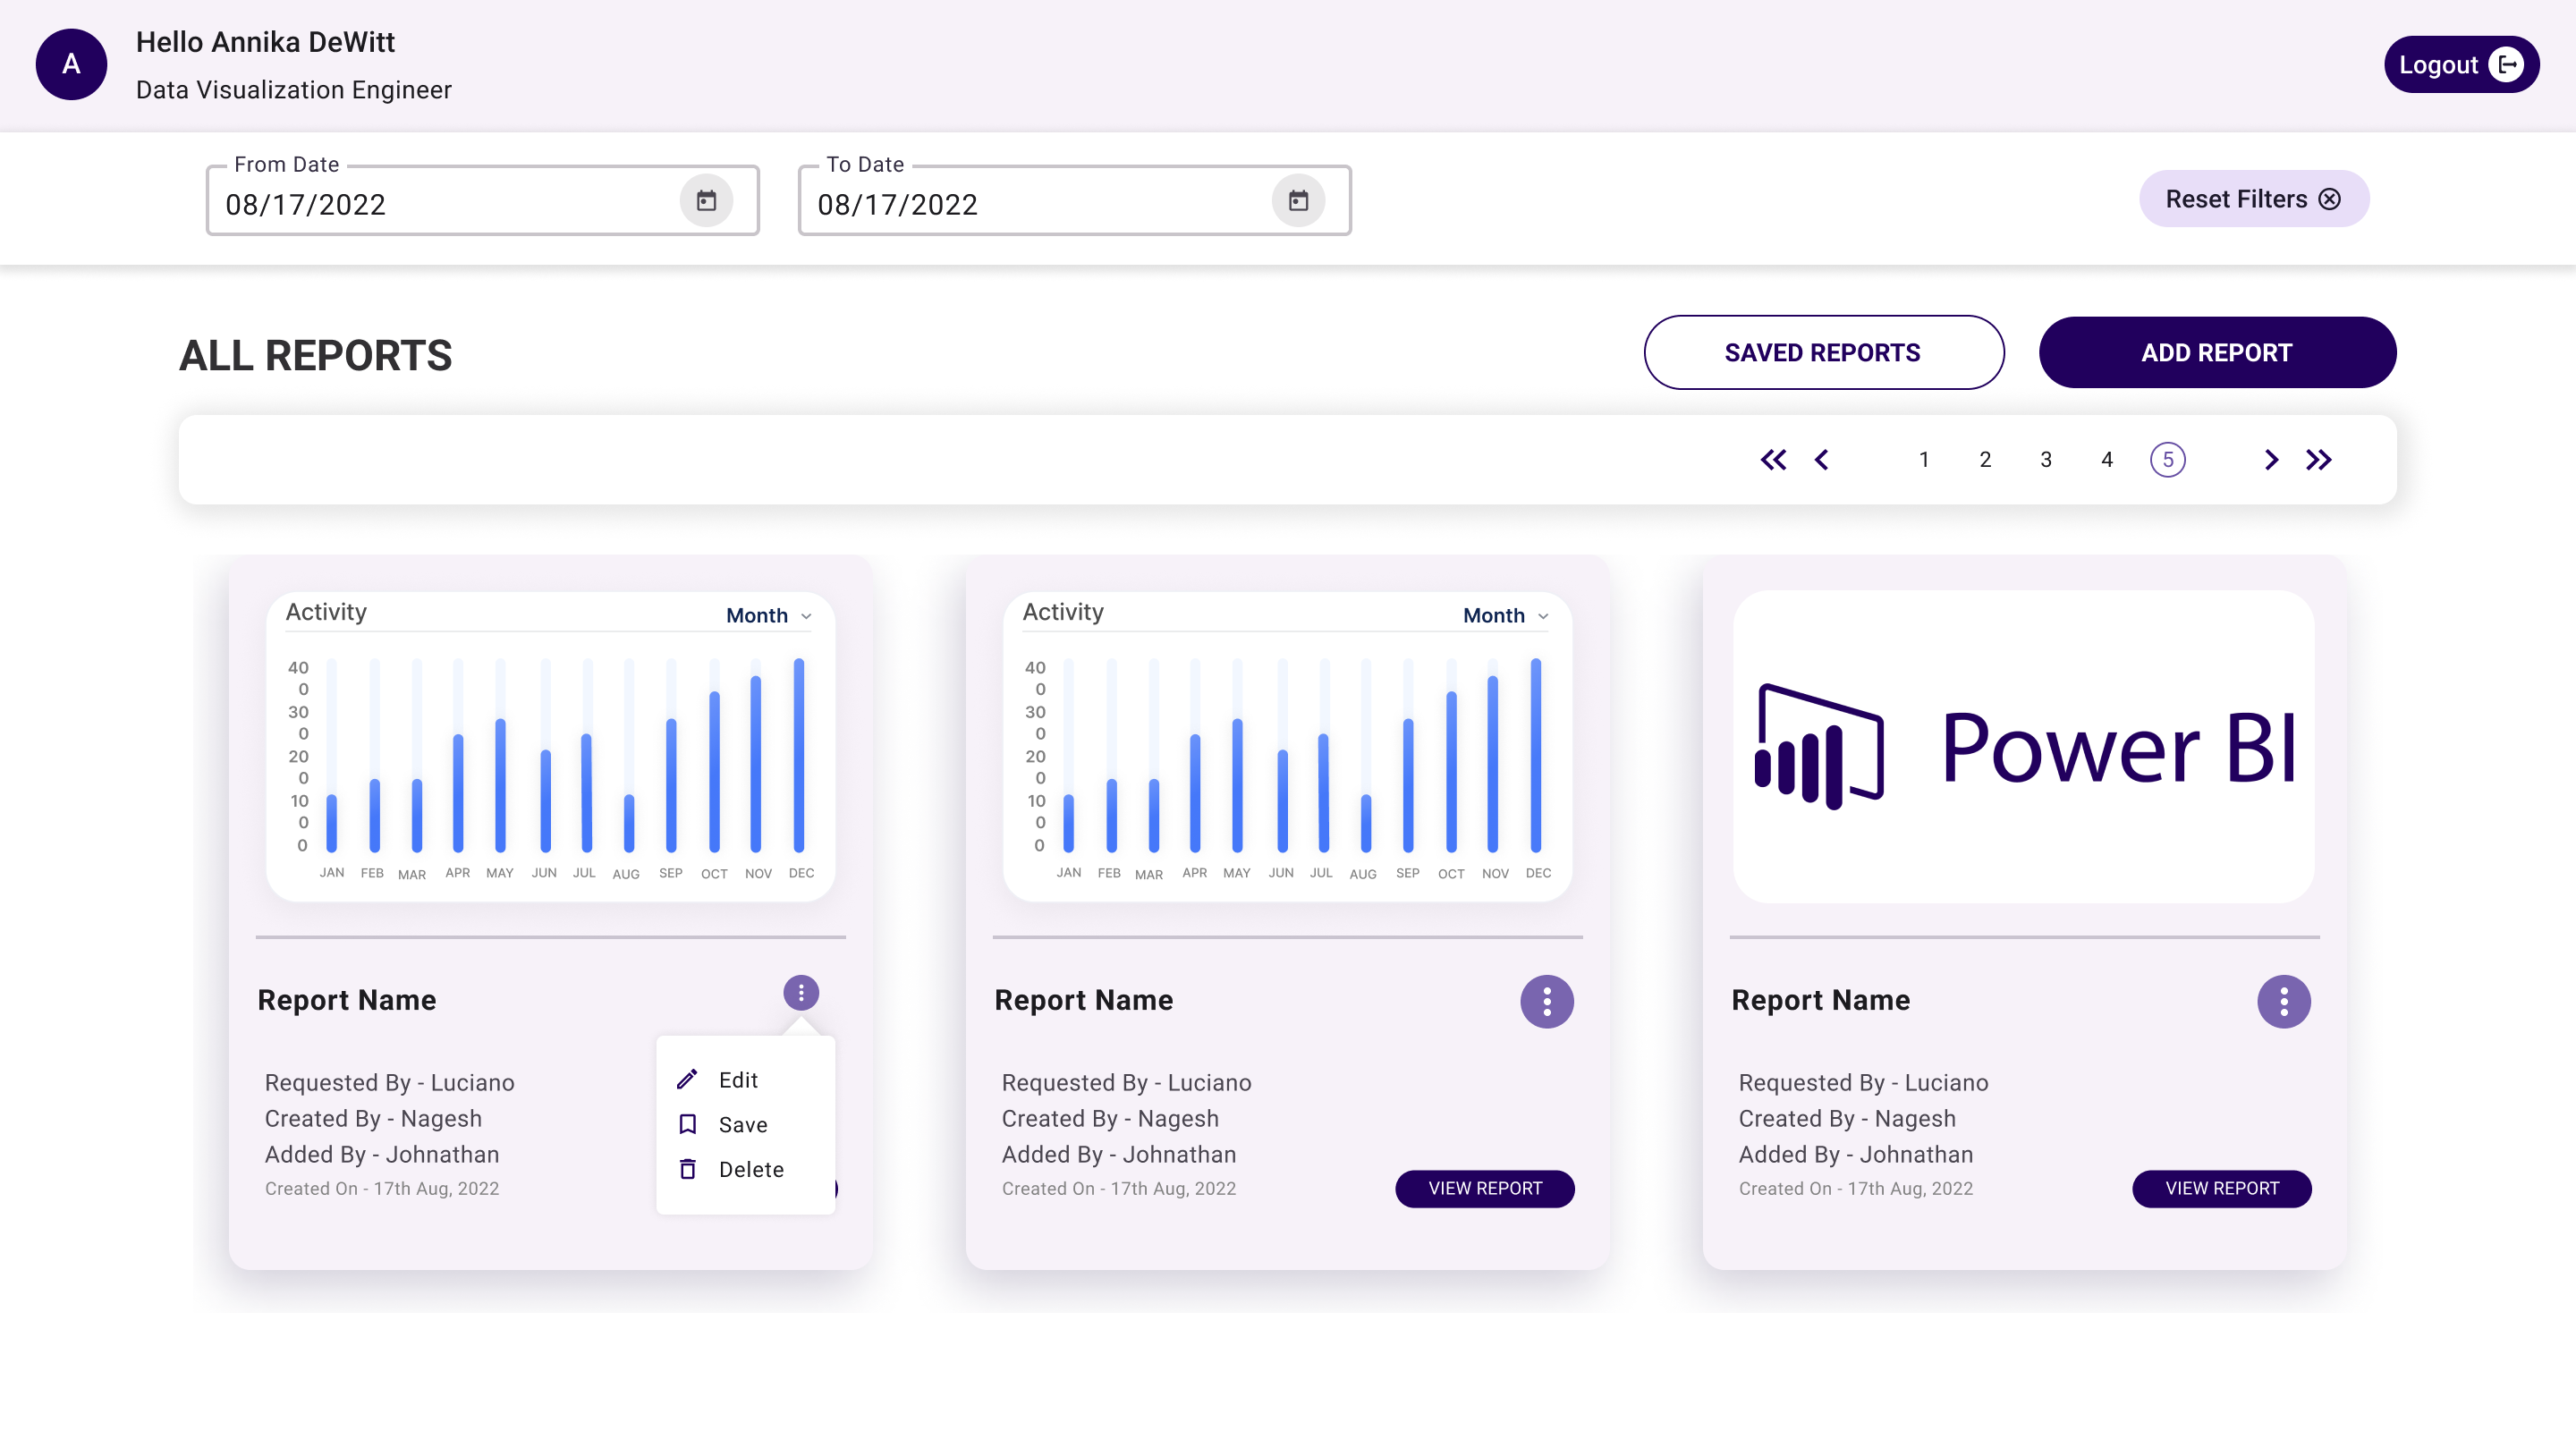Click the Power BI card's Report Name title
Viewport: 2576px width, 1431px height.
tap(1821, 1000)
